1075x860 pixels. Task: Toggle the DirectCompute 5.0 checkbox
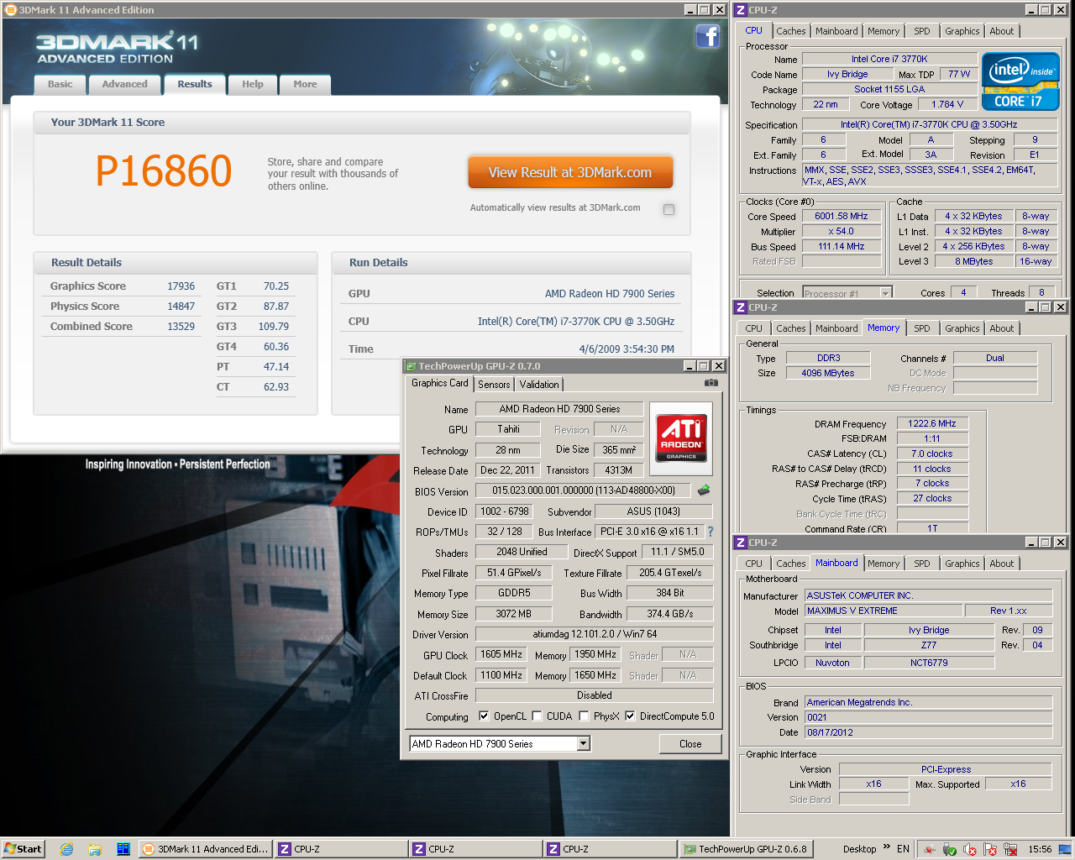point(630,716)
